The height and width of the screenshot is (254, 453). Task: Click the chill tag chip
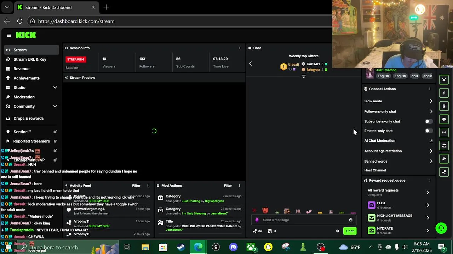tap(415, 76)
